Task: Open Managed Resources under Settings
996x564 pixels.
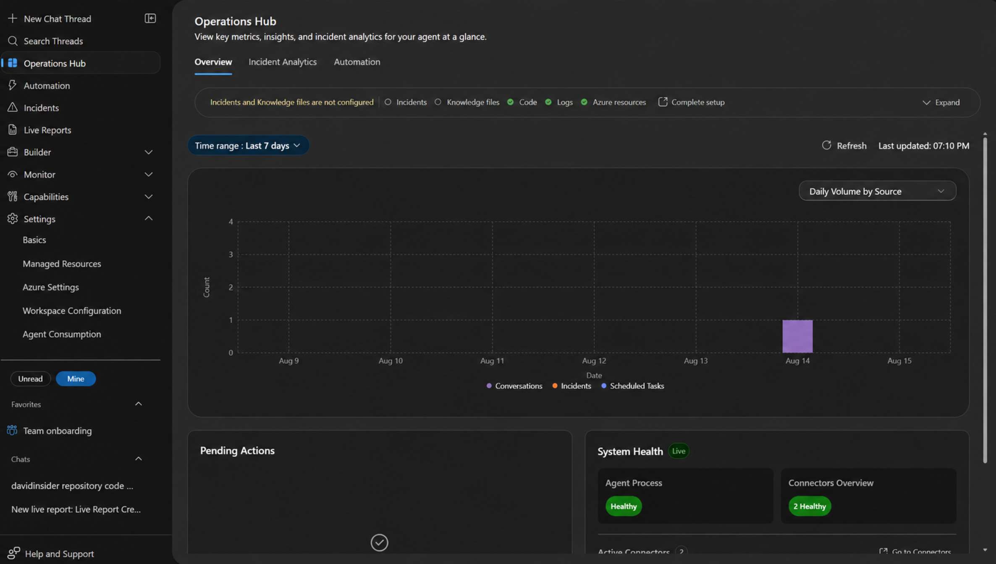Action: click(62, 263)
